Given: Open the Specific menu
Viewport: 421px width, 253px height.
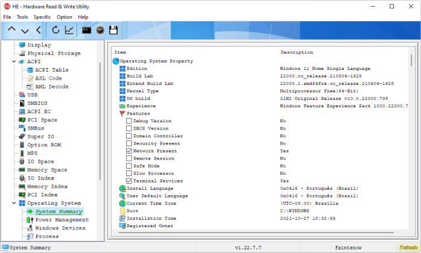Looking at the screenshot, I should coord(42,17).
